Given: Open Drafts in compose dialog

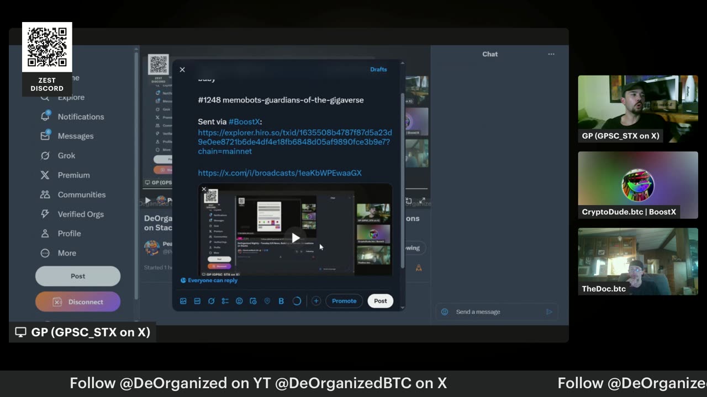Looking at the screenshot, I should pos(378,69).
